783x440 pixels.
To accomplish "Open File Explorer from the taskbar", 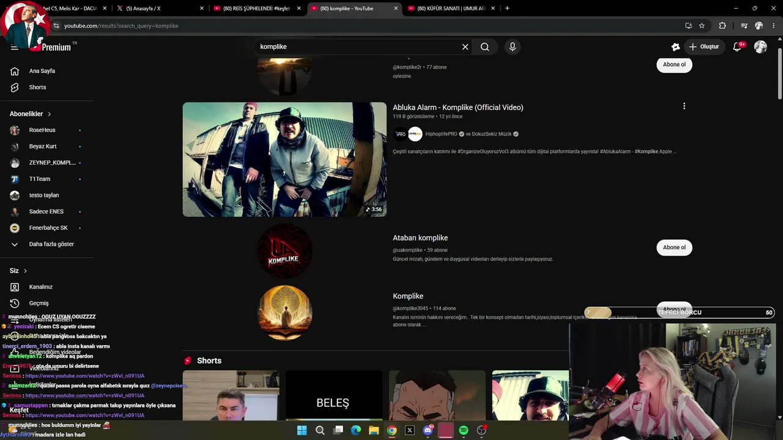I will [374, 430].
